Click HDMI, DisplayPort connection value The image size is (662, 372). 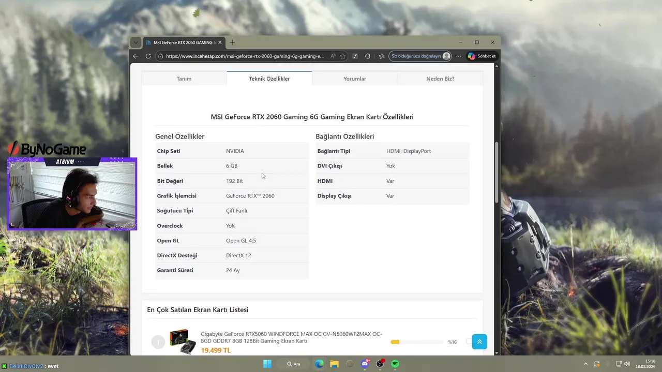click(x=409, y=151)
